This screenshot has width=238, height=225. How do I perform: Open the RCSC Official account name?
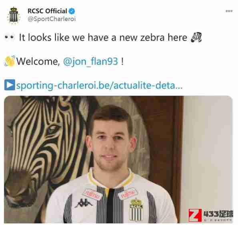(47, 11)
